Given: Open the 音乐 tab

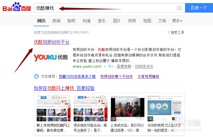Looking at the screenshot, I should click(102, 21).
